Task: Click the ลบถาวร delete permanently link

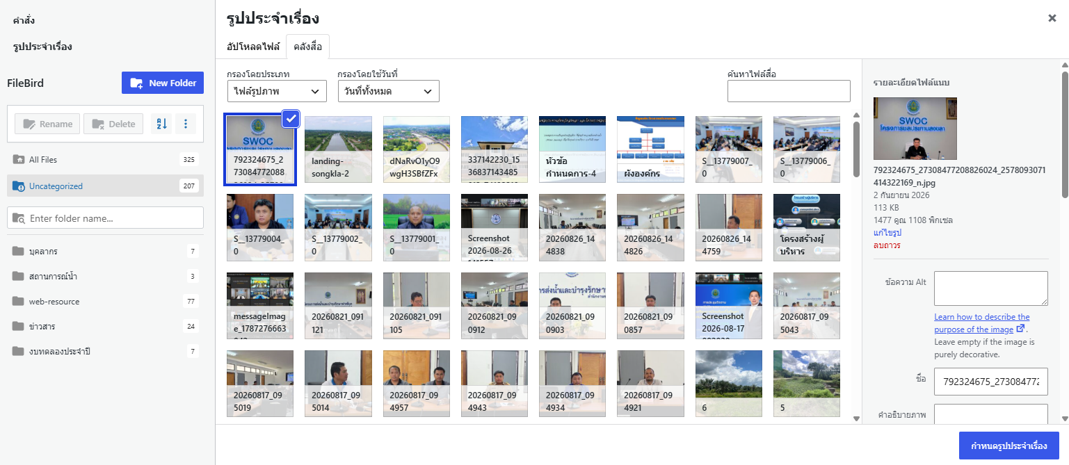Action: pyautogui.click(x=887, y=245)
